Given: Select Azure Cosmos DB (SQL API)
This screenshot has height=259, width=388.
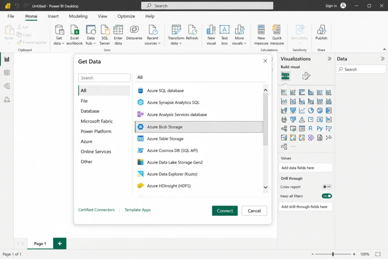Looking at the screenshot, I should (199, 150).
